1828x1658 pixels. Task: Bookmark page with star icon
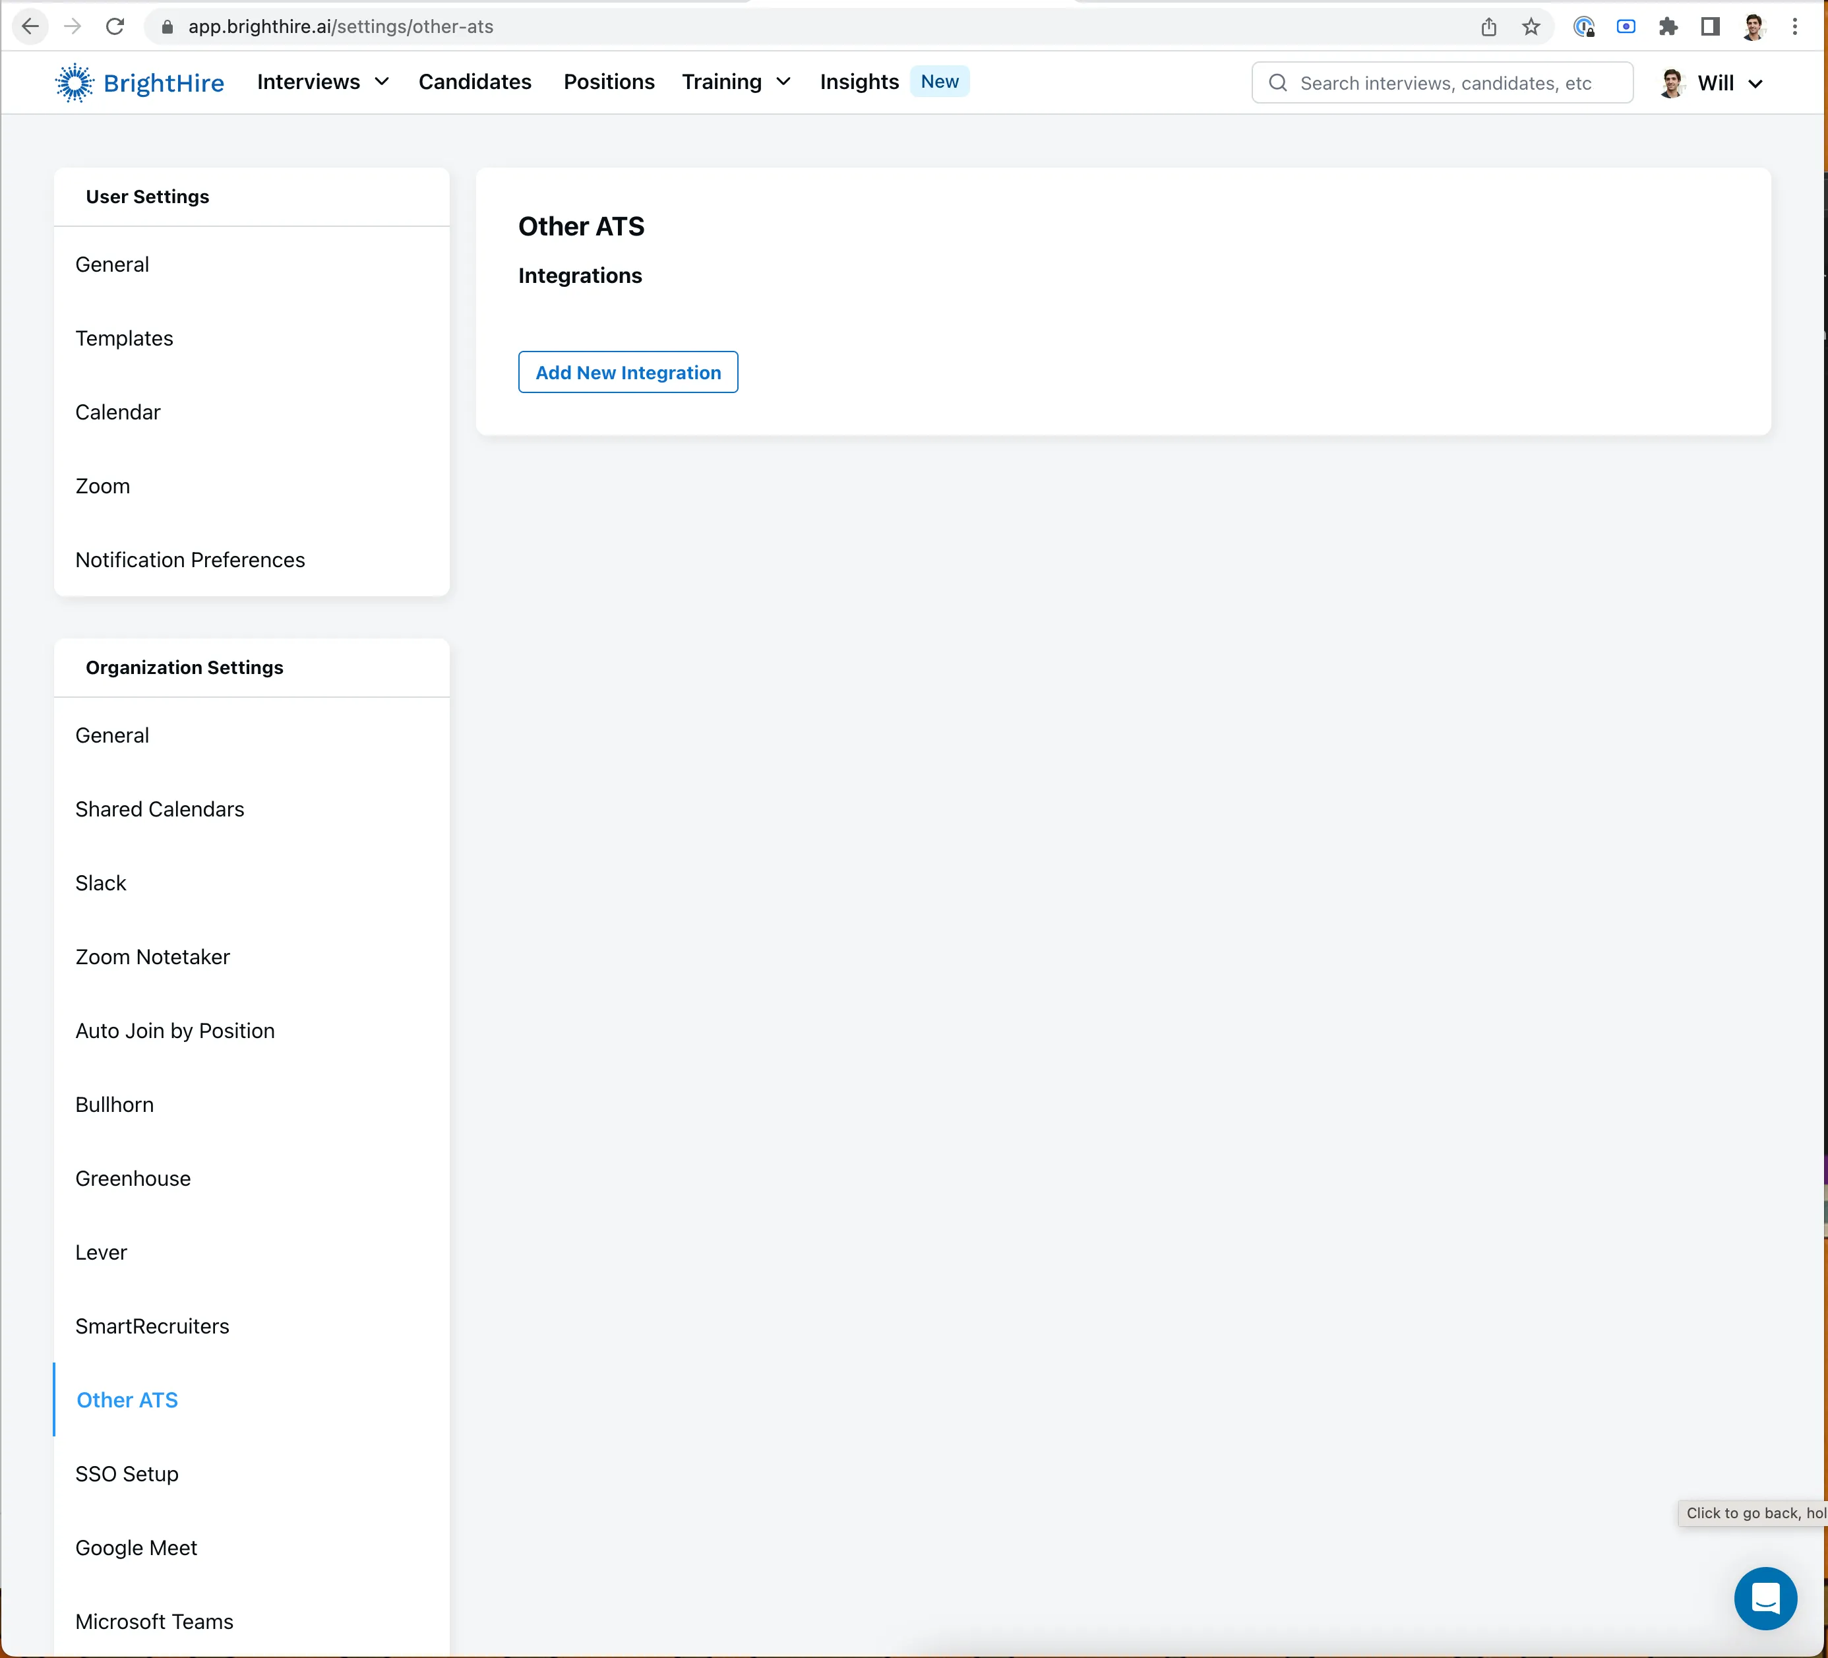[x=1531, y=26]
